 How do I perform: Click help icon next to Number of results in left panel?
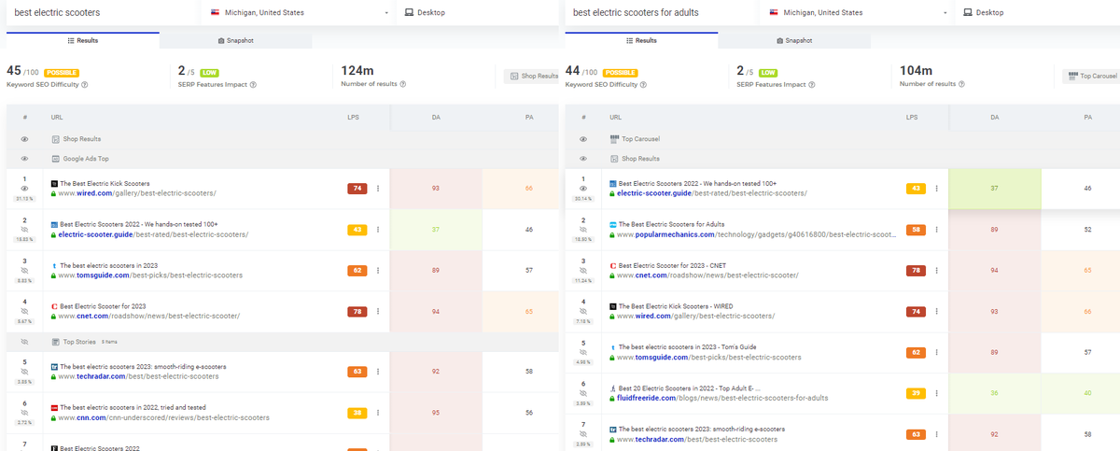(x=402, y=85)
